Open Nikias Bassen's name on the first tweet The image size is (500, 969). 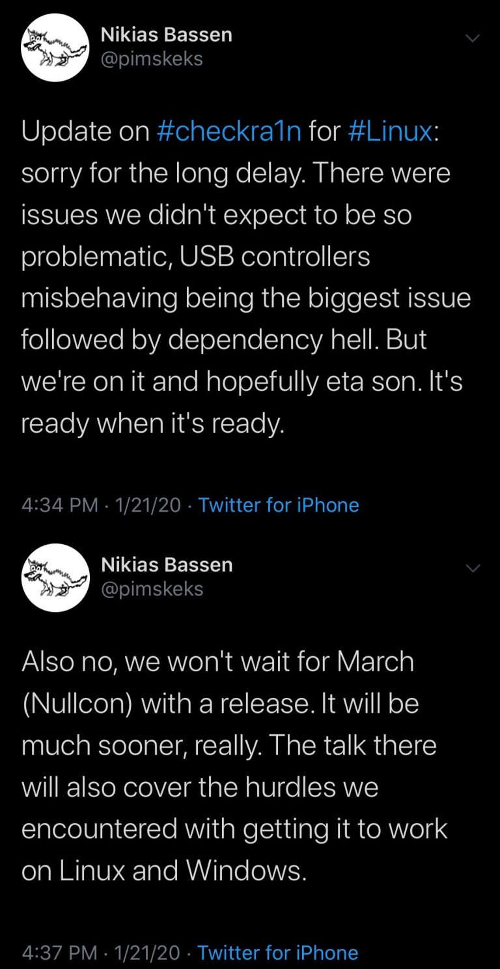point(167,35)
